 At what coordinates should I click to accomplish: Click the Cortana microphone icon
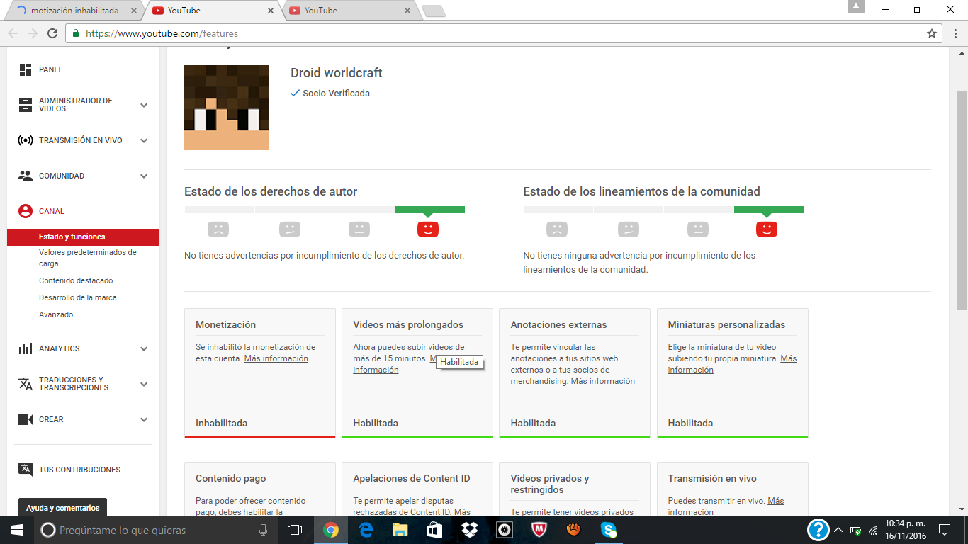tap(264, 530)
